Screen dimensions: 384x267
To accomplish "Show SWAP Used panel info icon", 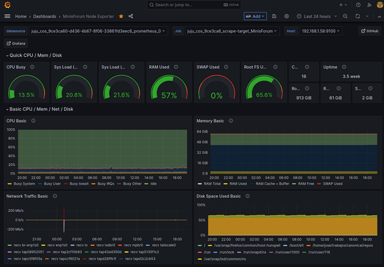I will click(226, 67).
